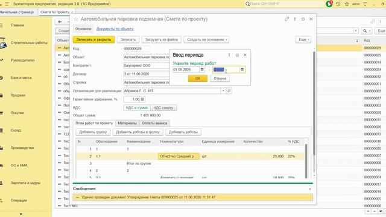Open Строительные работы section icon

pos(3,43)
